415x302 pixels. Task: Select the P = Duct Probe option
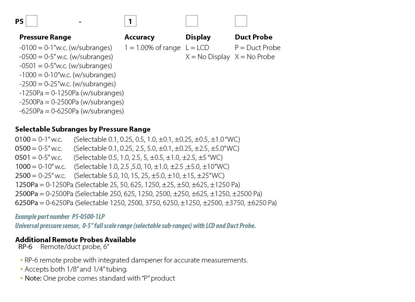(x=257, y=47)
